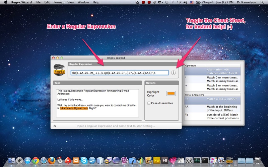The width and height of the screenshot is (268, 167).
Task: Open the Edit menu
Action: pyautogui.click(x=47, y=2)
